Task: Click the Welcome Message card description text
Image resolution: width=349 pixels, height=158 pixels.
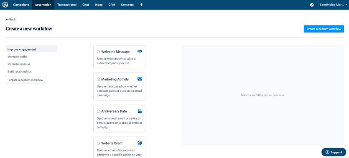Action: (x=116, y=61)
